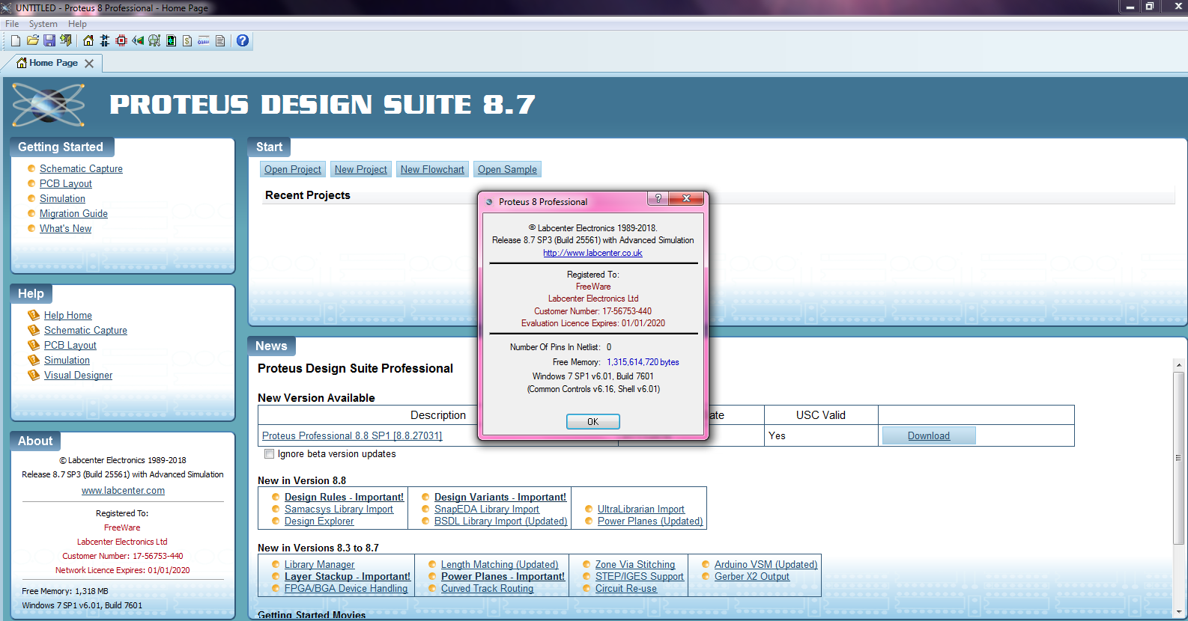
Task: Click OK in the about dialog
Action: click(593, 421)
